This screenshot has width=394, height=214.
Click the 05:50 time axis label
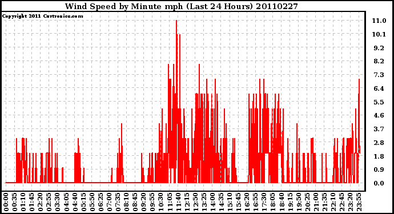click(92, 203)
